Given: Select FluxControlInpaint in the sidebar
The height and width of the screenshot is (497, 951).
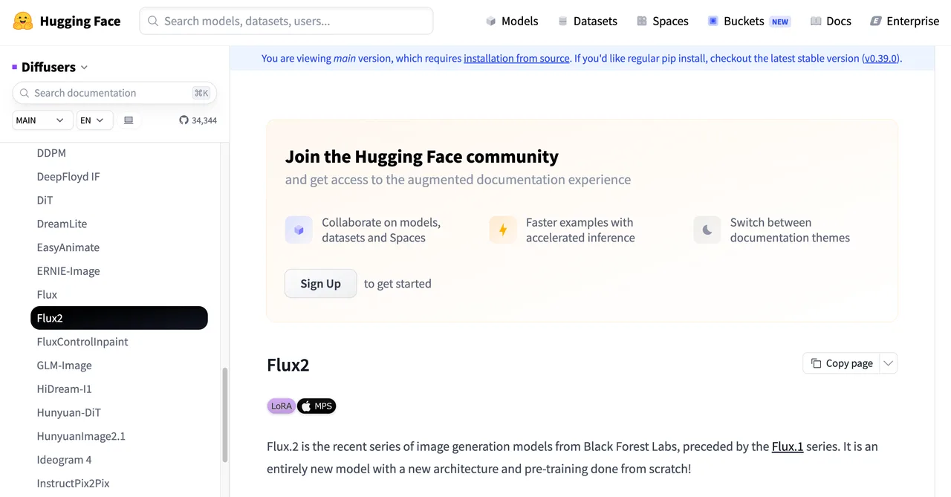Looking at the screenshot, I should coord(82,342).
